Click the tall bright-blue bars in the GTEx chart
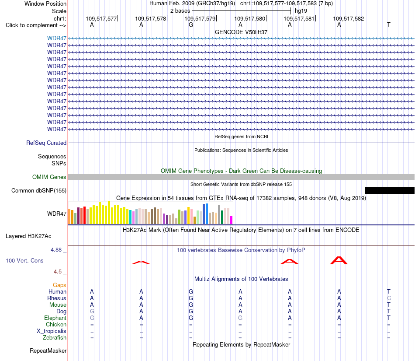This screenshot has height=361, width=415. [205, 214]
